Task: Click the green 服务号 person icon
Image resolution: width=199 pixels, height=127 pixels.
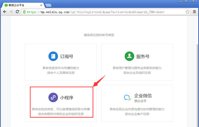Action: click(x=129, y=56)
